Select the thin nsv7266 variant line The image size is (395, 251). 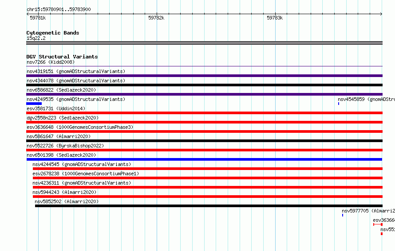[x=204, y=66]
